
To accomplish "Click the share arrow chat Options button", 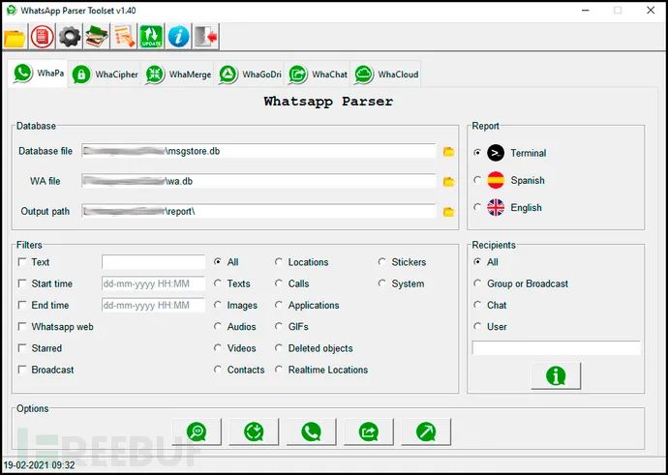I will pos(369,432).
